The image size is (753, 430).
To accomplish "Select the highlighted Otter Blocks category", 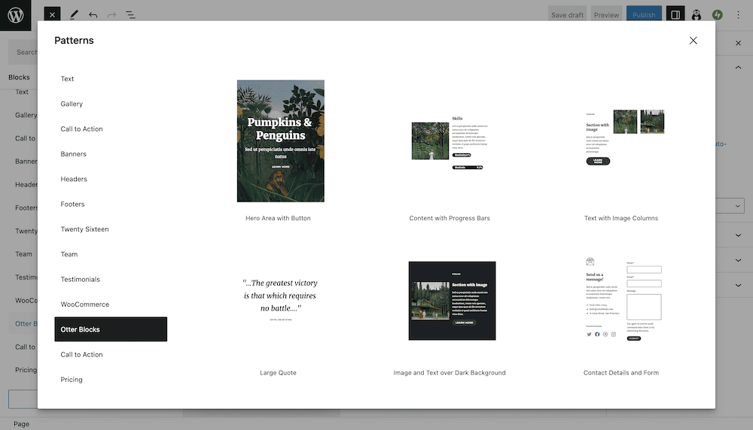I will [111, 329].
